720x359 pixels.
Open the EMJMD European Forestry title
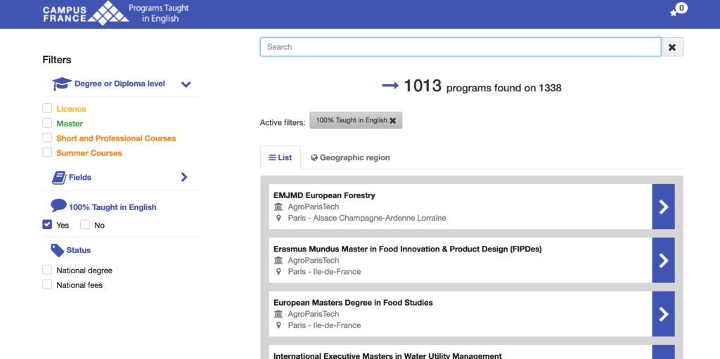[x=324, y=195]
